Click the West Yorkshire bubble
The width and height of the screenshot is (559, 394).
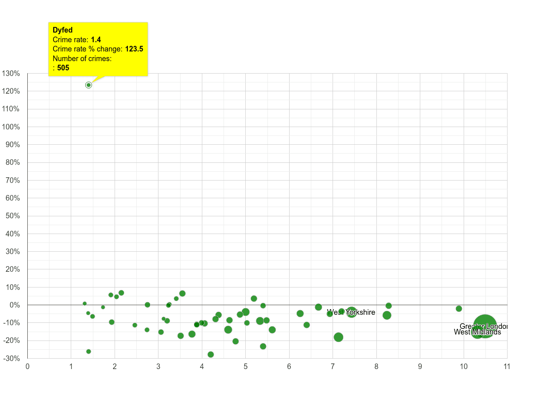coord(351,312)
